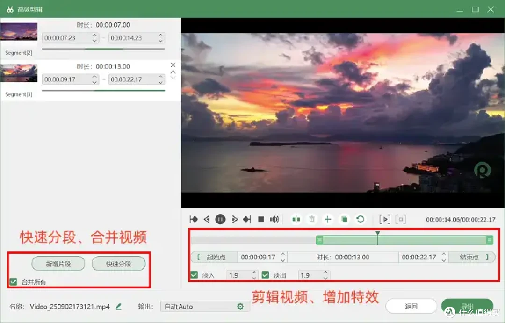This screenshot has height=323, width=505.
Task: Increase Segment[2] end time 00:00:14.23
Action: click(x=161, y=35)
